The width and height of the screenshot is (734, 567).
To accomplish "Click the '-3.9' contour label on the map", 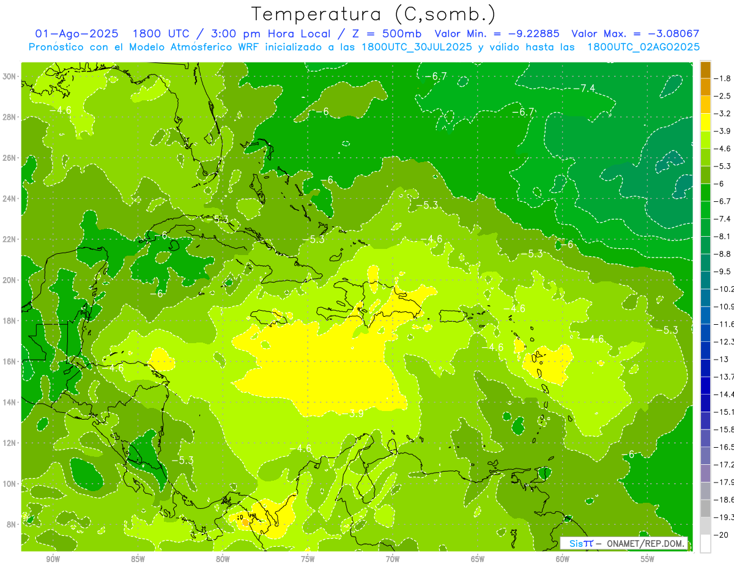I will [352, 413].
